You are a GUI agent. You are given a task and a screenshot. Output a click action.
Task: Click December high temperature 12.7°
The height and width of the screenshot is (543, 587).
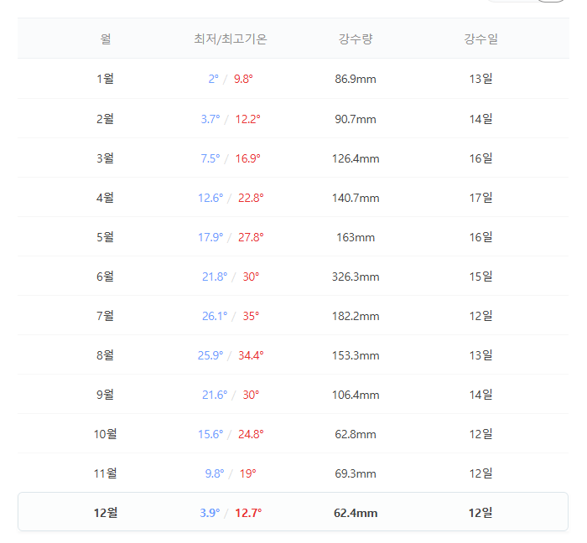coord(248,513)
